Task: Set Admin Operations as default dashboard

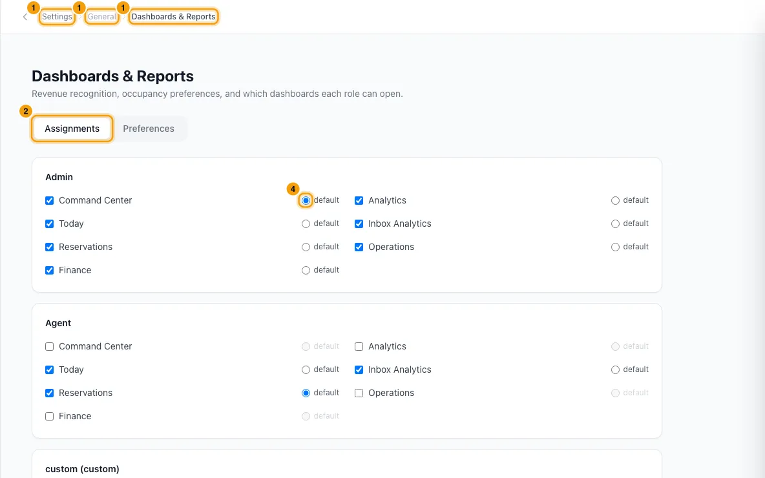Action: pos(615,247)
